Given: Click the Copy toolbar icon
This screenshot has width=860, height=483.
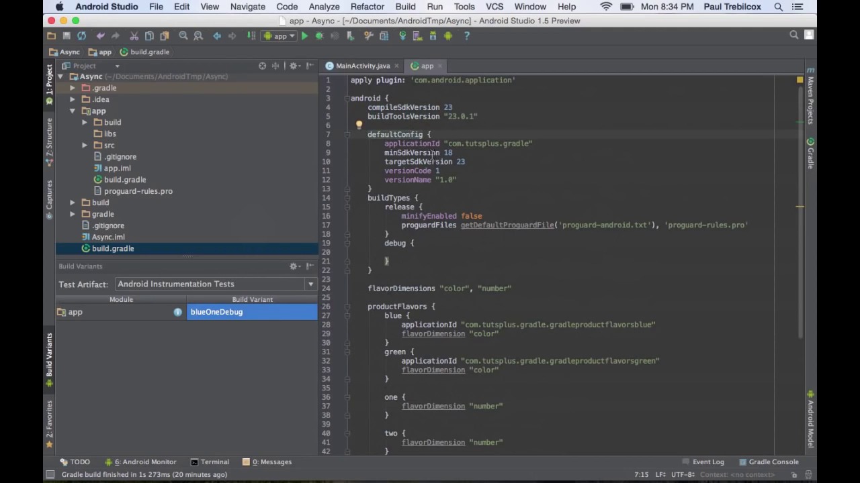Looking at the screenshot, I should click(x=149, y=36).
